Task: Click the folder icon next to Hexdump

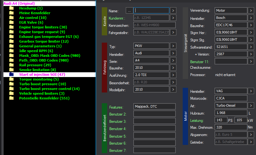Action: coord(12,8)
